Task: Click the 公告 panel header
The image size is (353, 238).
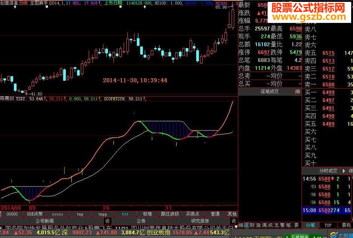Action: click(x=141, y=221)
